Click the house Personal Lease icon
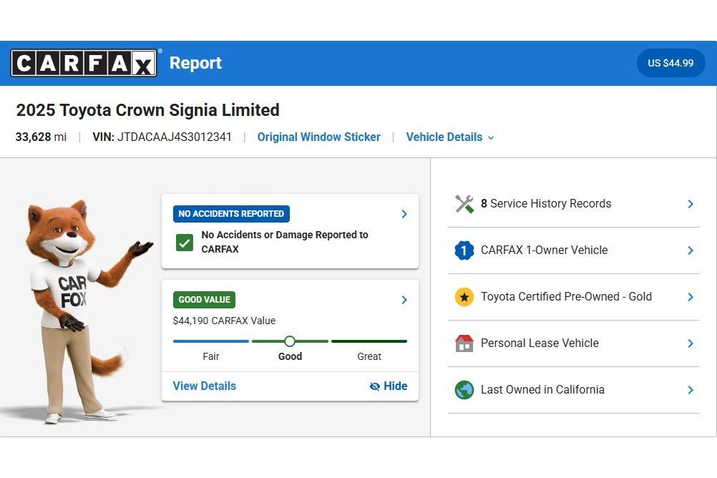Screen dimensions: 717x478 tap(464, 343)
